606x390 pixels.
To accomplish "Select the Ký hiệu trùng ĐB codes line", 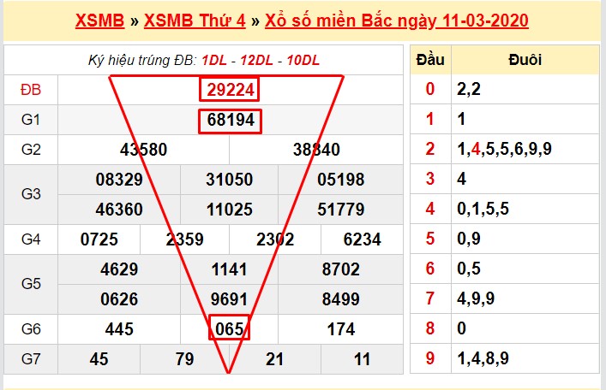I will tap(204, 60).
